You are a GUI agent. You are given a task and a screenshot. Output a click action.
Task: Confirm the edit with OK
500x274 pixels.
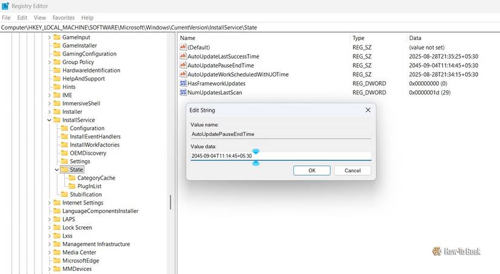[x=312, y=171]
